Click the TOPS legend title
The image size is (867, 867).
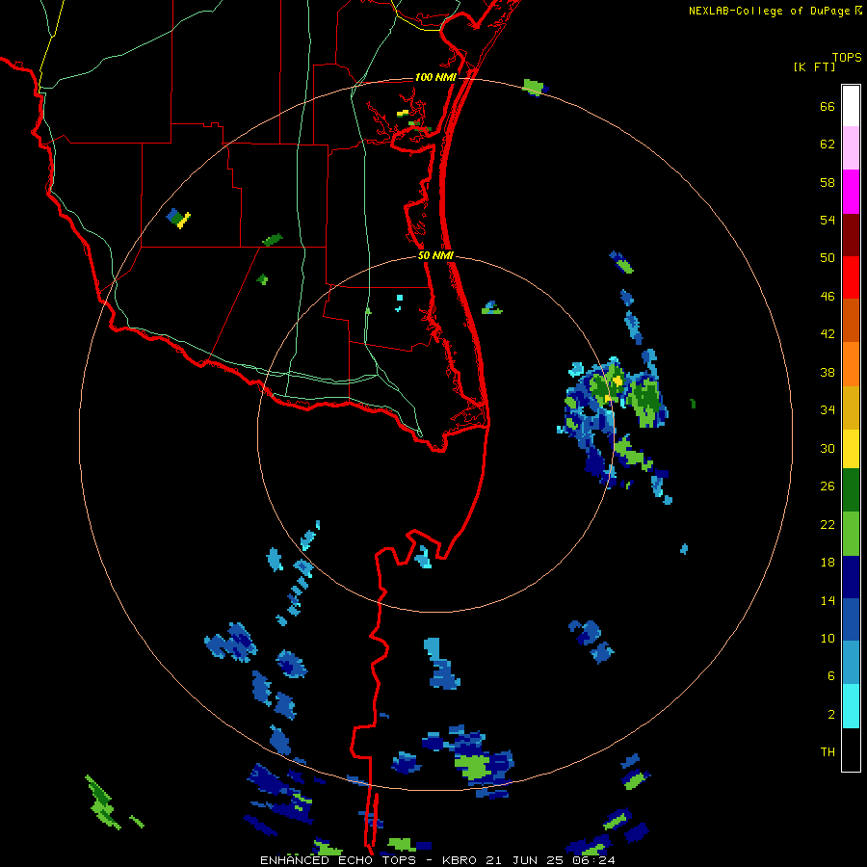[847, 58]
